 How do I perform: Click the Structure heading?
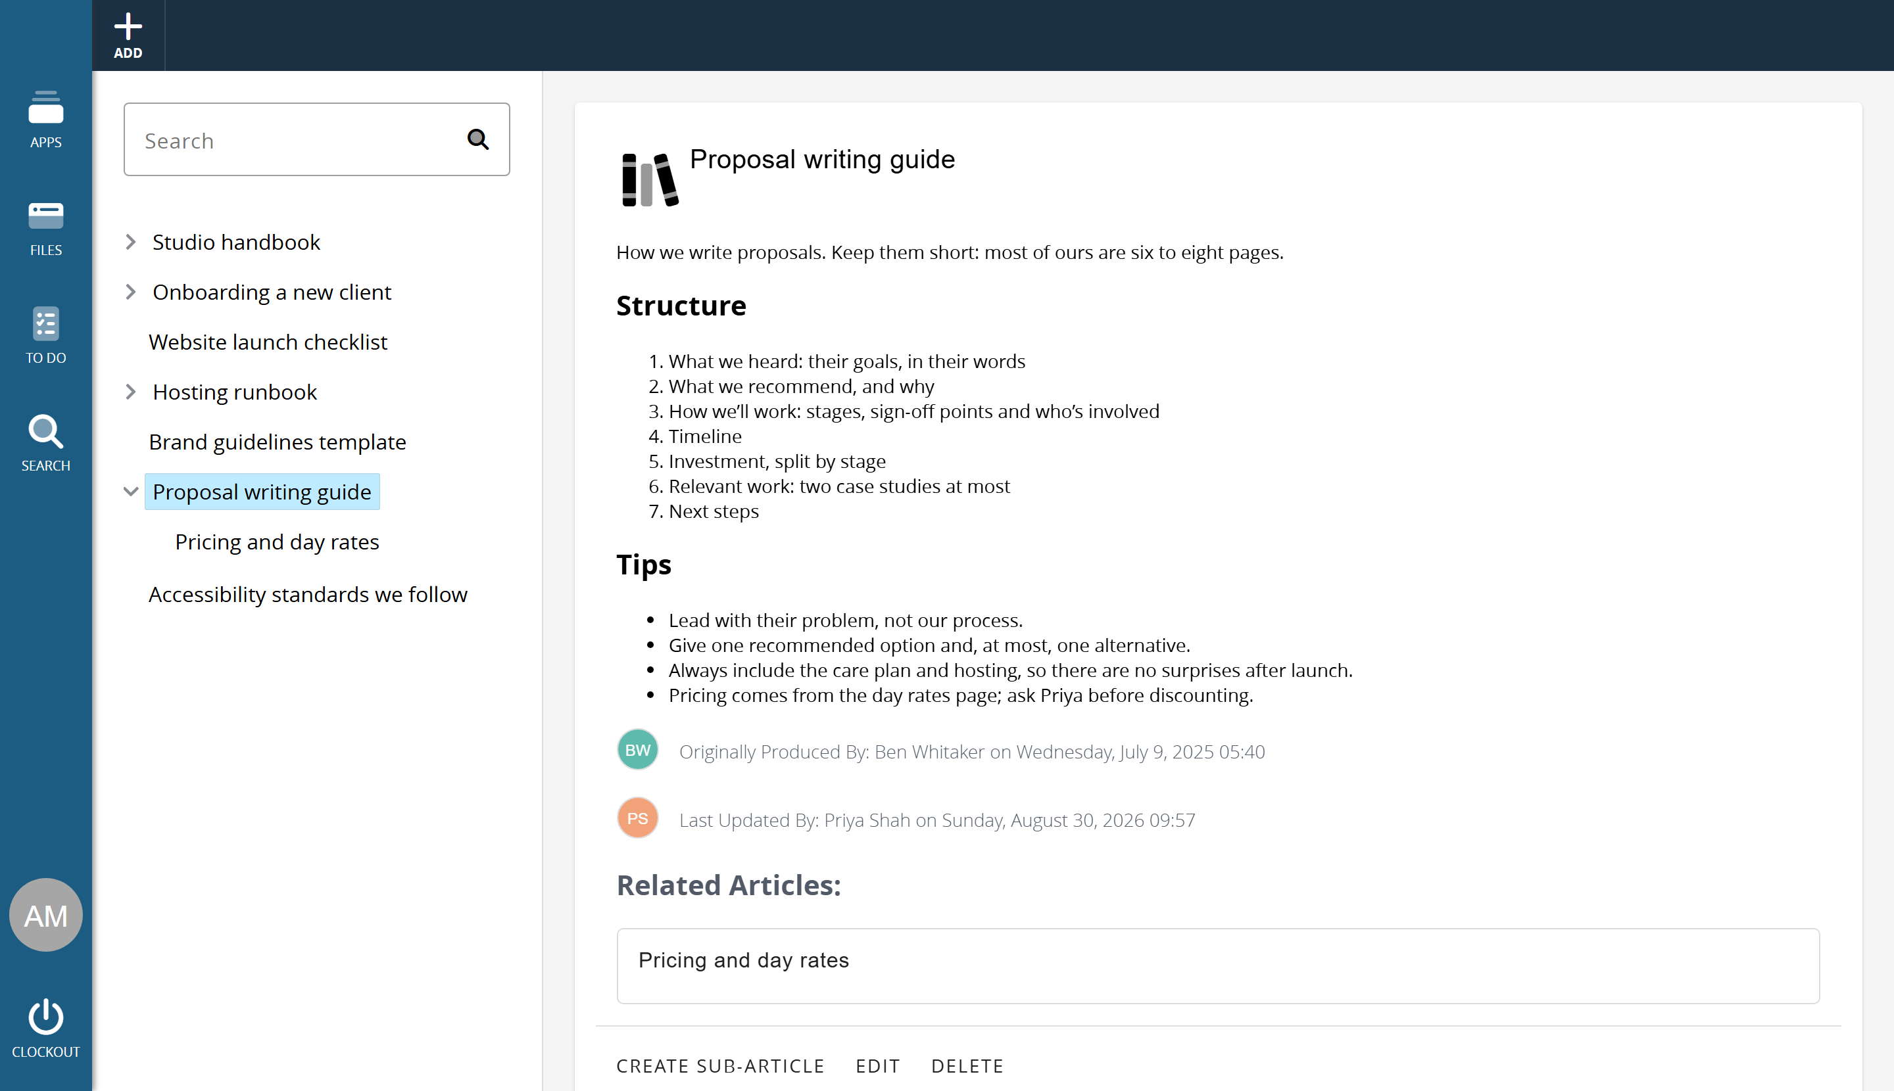(x=681, y=306)
